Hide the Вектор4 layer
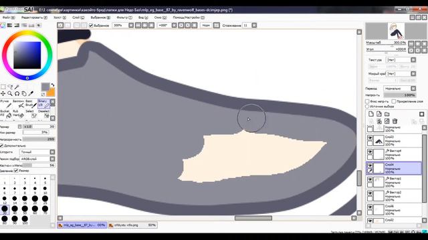 click(370, 152)
